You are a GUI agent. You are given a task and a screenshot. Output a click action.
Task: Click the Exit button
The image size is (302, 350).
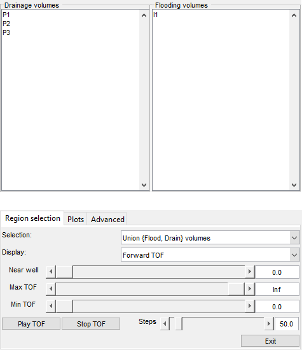pos(270,341)
